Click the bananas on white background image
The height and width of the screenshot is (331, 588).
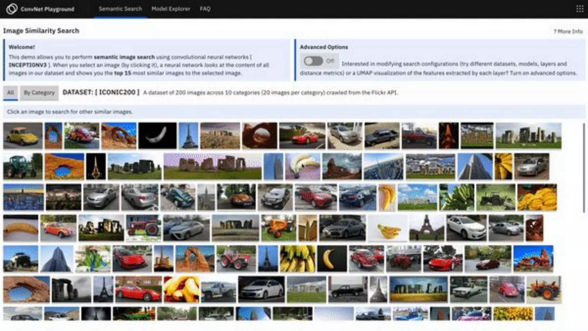(x=388, y=228)
